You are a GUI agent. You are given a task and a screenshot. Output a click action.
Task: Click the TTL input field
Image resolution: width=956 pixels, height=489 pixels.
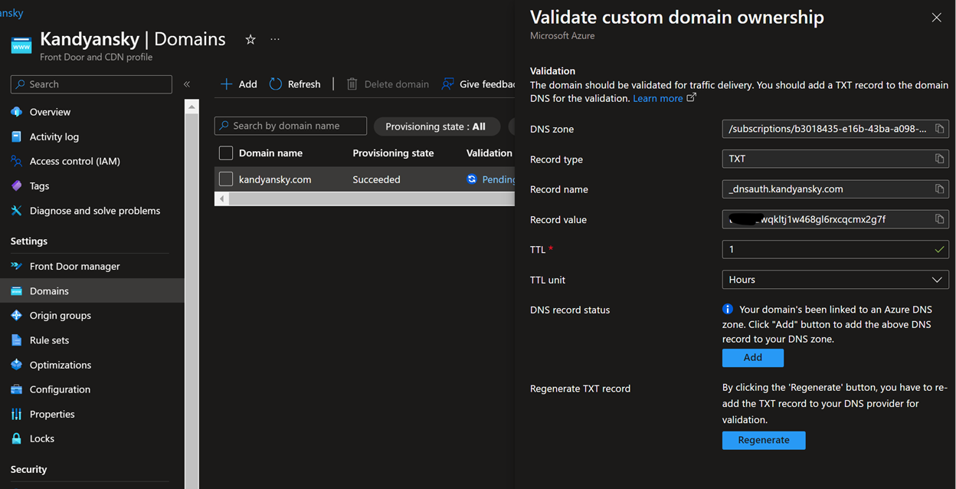(835, 249)
